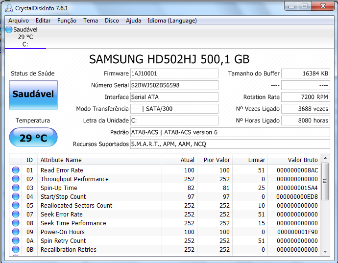
Task: Open the Idioma (Language) menu
Action: 172,21
